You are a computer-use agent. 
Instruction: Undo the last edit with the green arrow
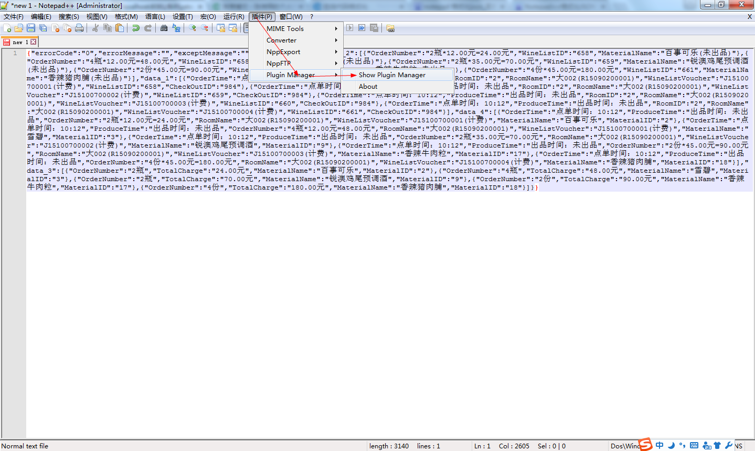[x=136, y=28]
